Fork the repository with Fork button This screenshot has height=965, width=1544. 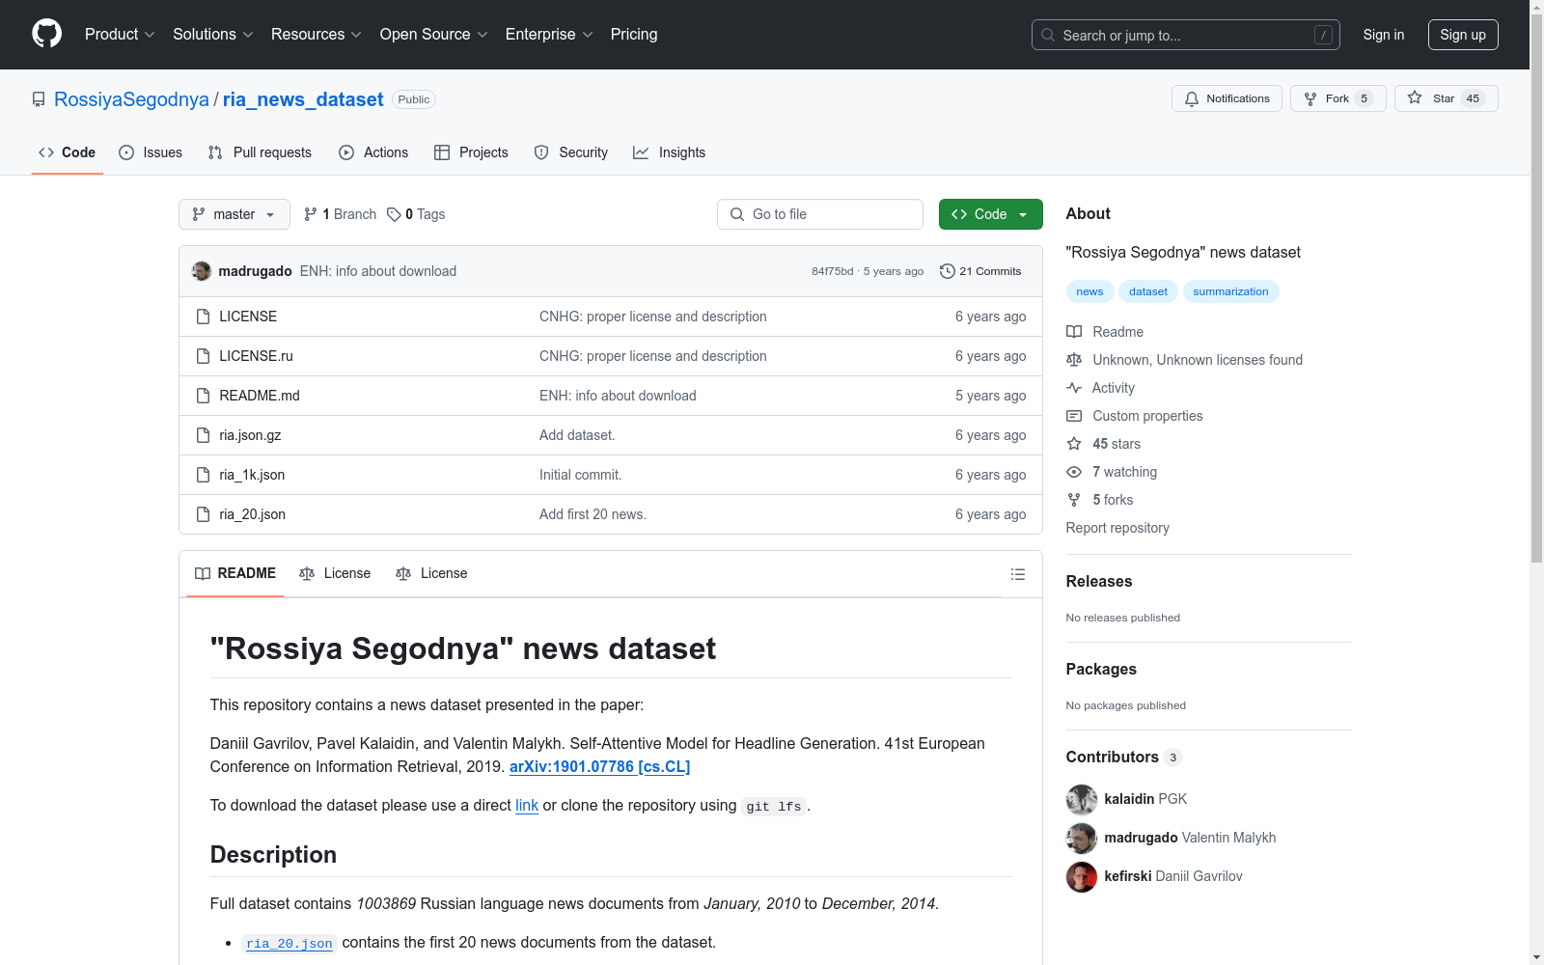click(x=1337, y=98)
